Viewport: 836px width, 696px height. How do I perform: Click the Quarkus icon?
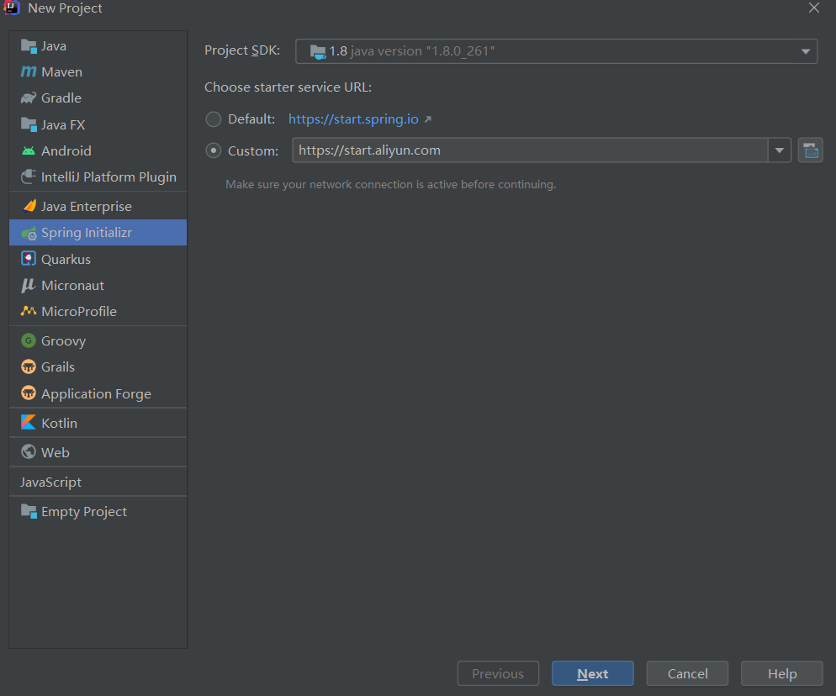[x=29, y=258]
